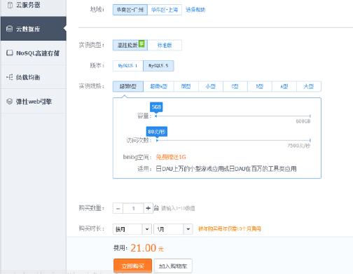Image resolution: width=353 pixels, height=274 pixels.
Task: Choose the 标准版 instance type
Action: (x=165, y=45)
